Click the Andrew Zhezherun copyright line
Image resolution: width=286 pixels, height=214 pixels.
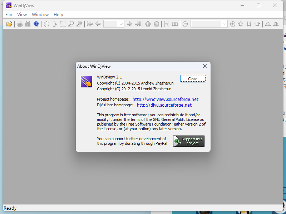(135, 83)
